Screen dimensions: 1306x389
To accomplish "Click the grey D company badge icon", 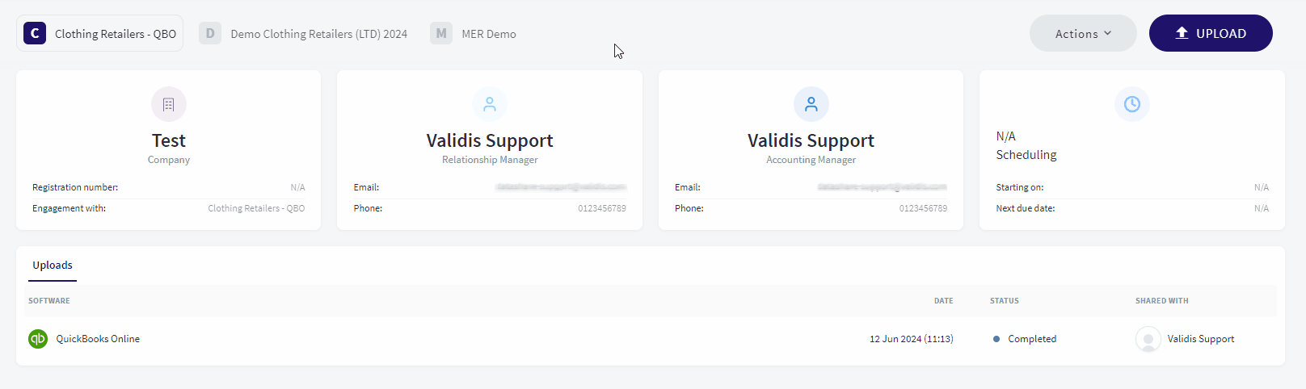I will tap(210, 33).
